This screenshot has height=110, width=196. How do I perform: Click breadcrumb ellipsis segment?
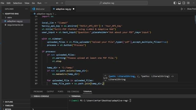[x=55, y=14]
